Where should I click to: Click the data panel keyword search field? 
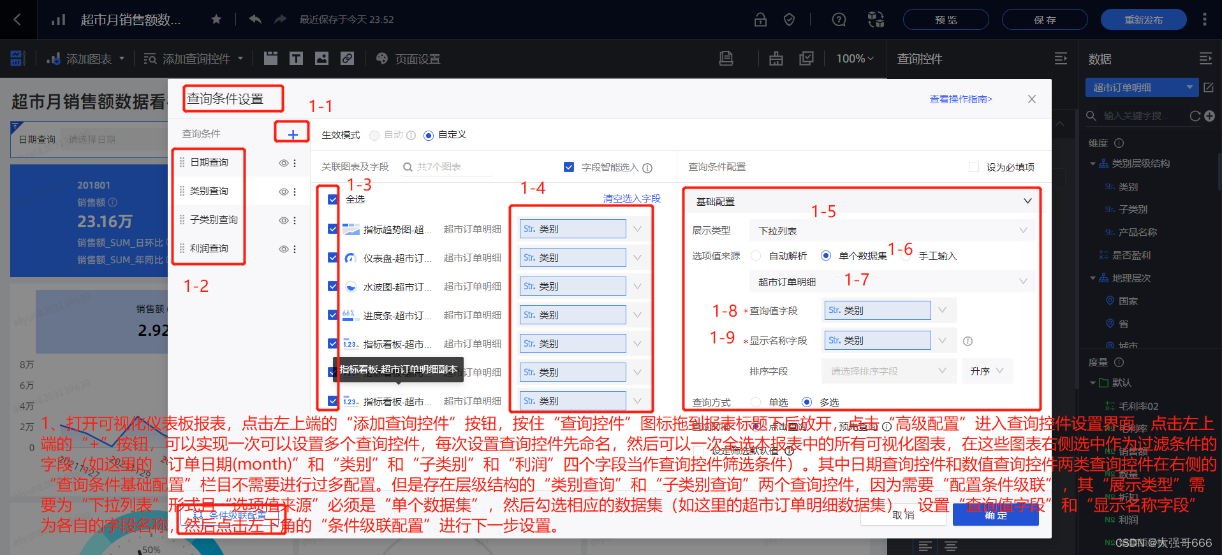point(1137,116)
